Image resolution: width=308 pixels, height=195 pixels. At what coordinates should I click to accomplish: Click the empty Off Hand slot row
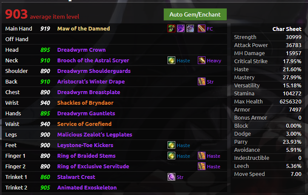point(114,39)
